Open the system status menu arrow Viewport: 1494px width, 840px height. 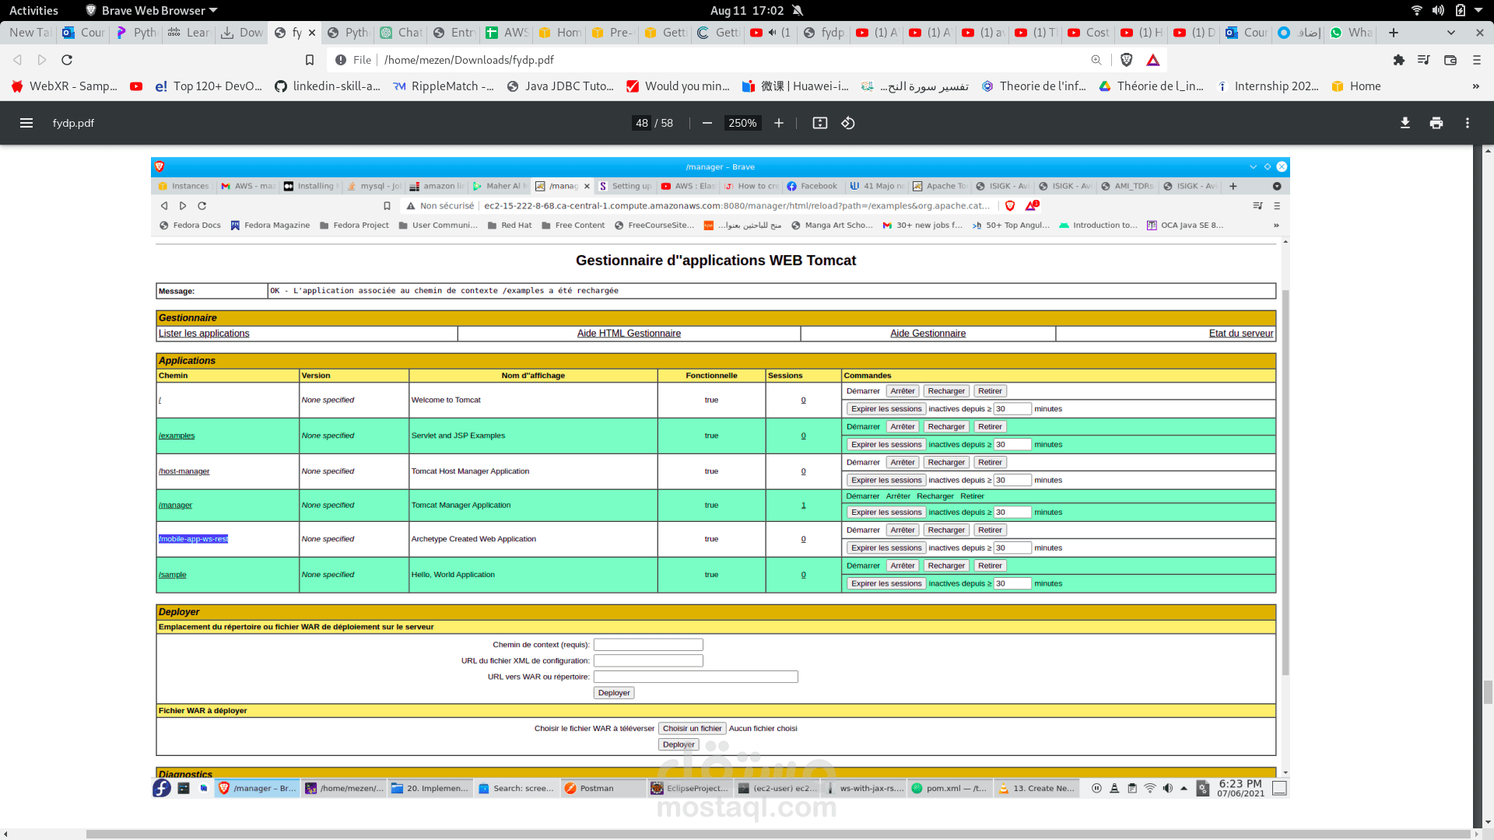tap(1478, 10)
